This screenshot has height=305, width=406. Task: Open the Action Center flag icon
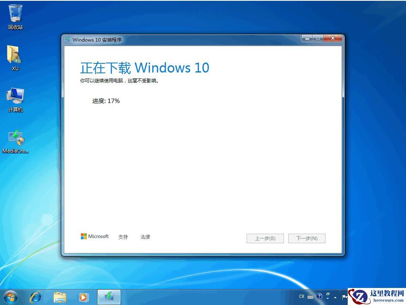click(344, 296)
